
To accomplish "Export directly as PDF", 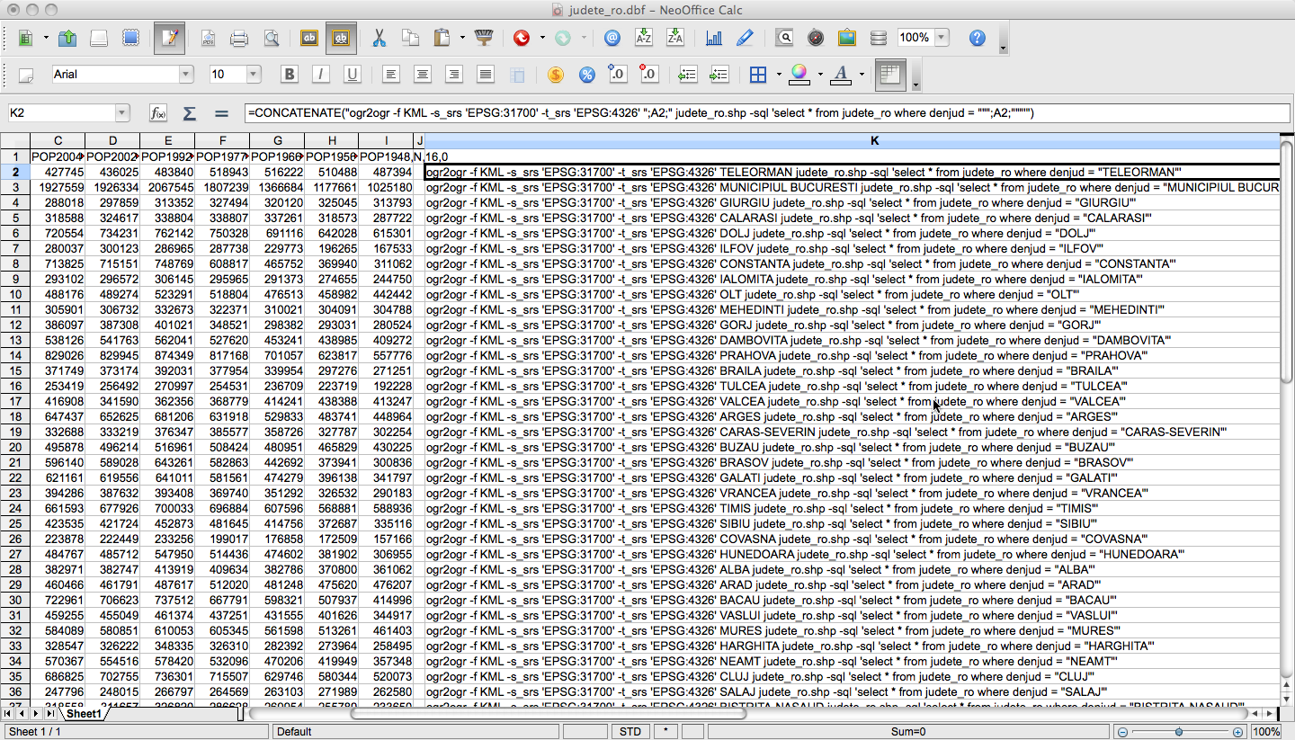I will [x=208, y=38].
